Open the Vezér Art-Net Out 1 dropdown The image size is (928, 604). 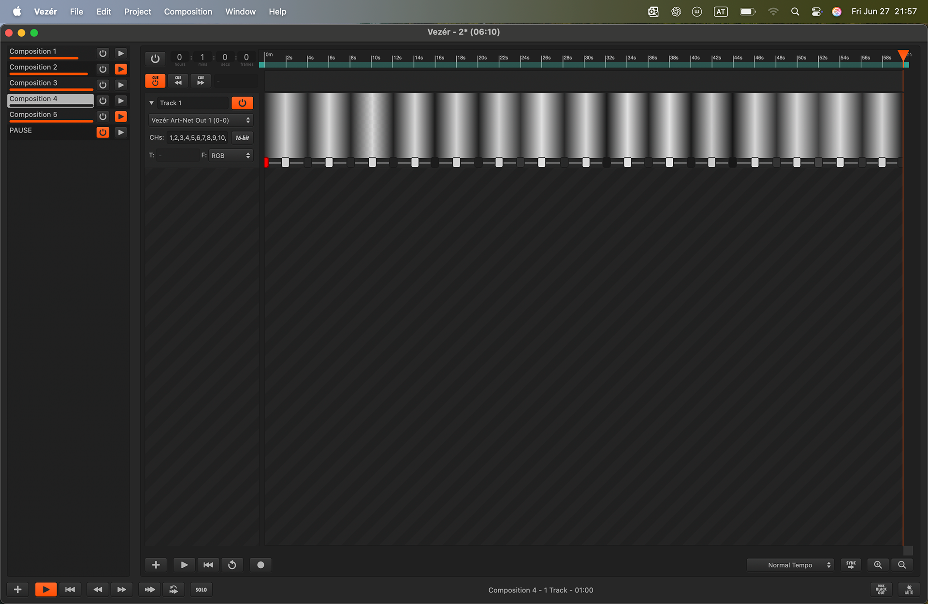click(x=201, y=120)
